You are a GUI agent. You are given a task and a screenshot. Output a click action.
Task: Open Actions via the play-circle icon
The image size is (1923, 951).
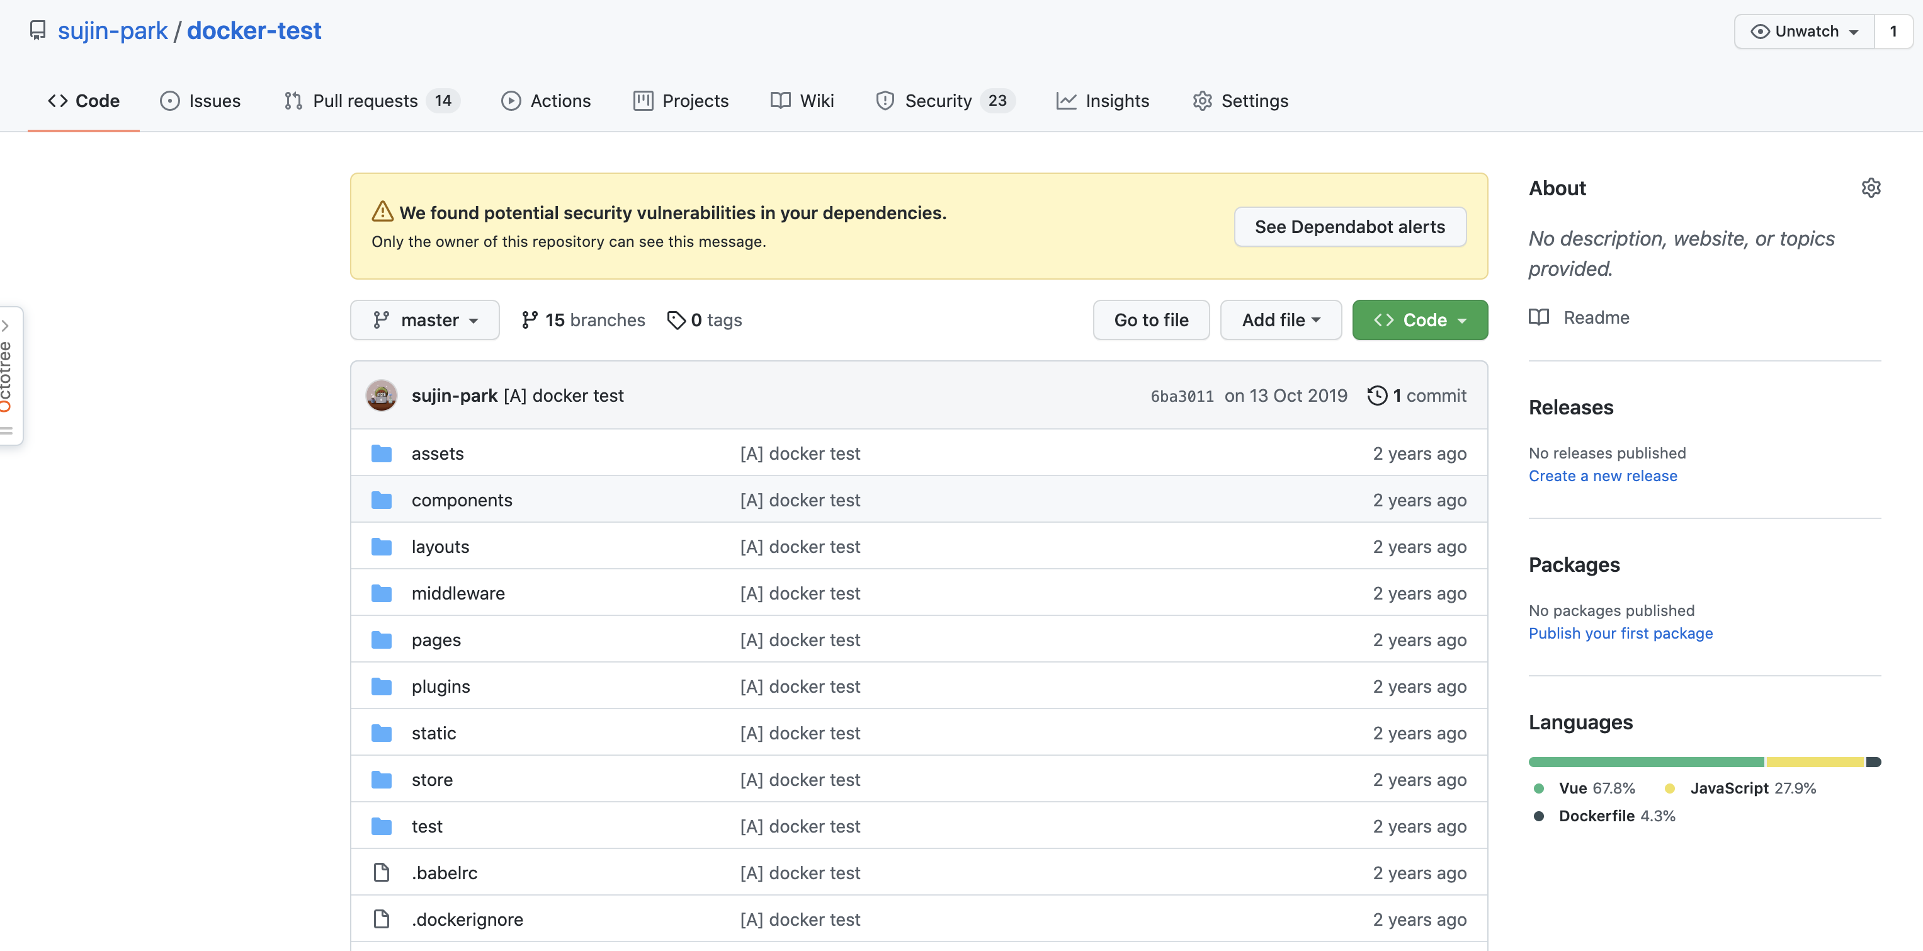[511, 101]
